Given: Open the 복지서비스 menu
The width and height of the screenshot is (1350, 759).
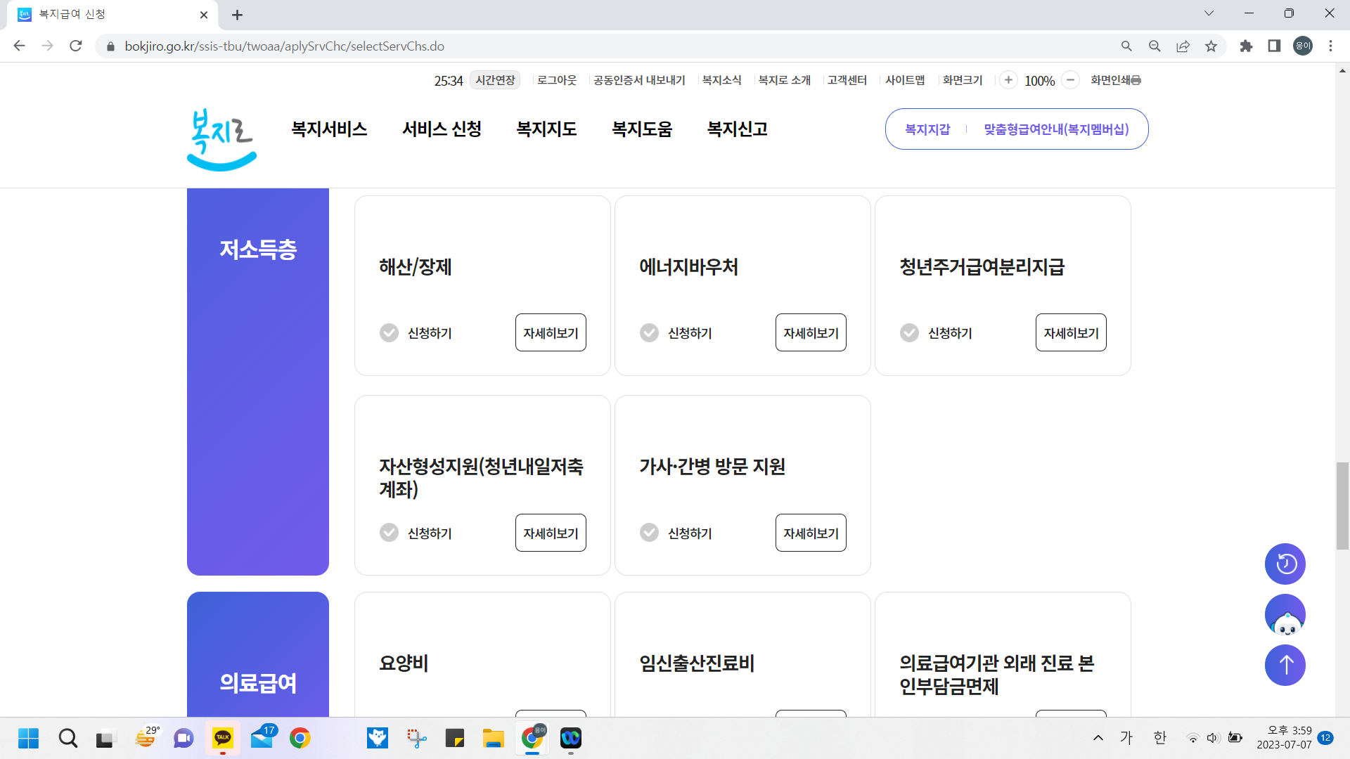Looking at the screenshot, I should coord(328,129).
